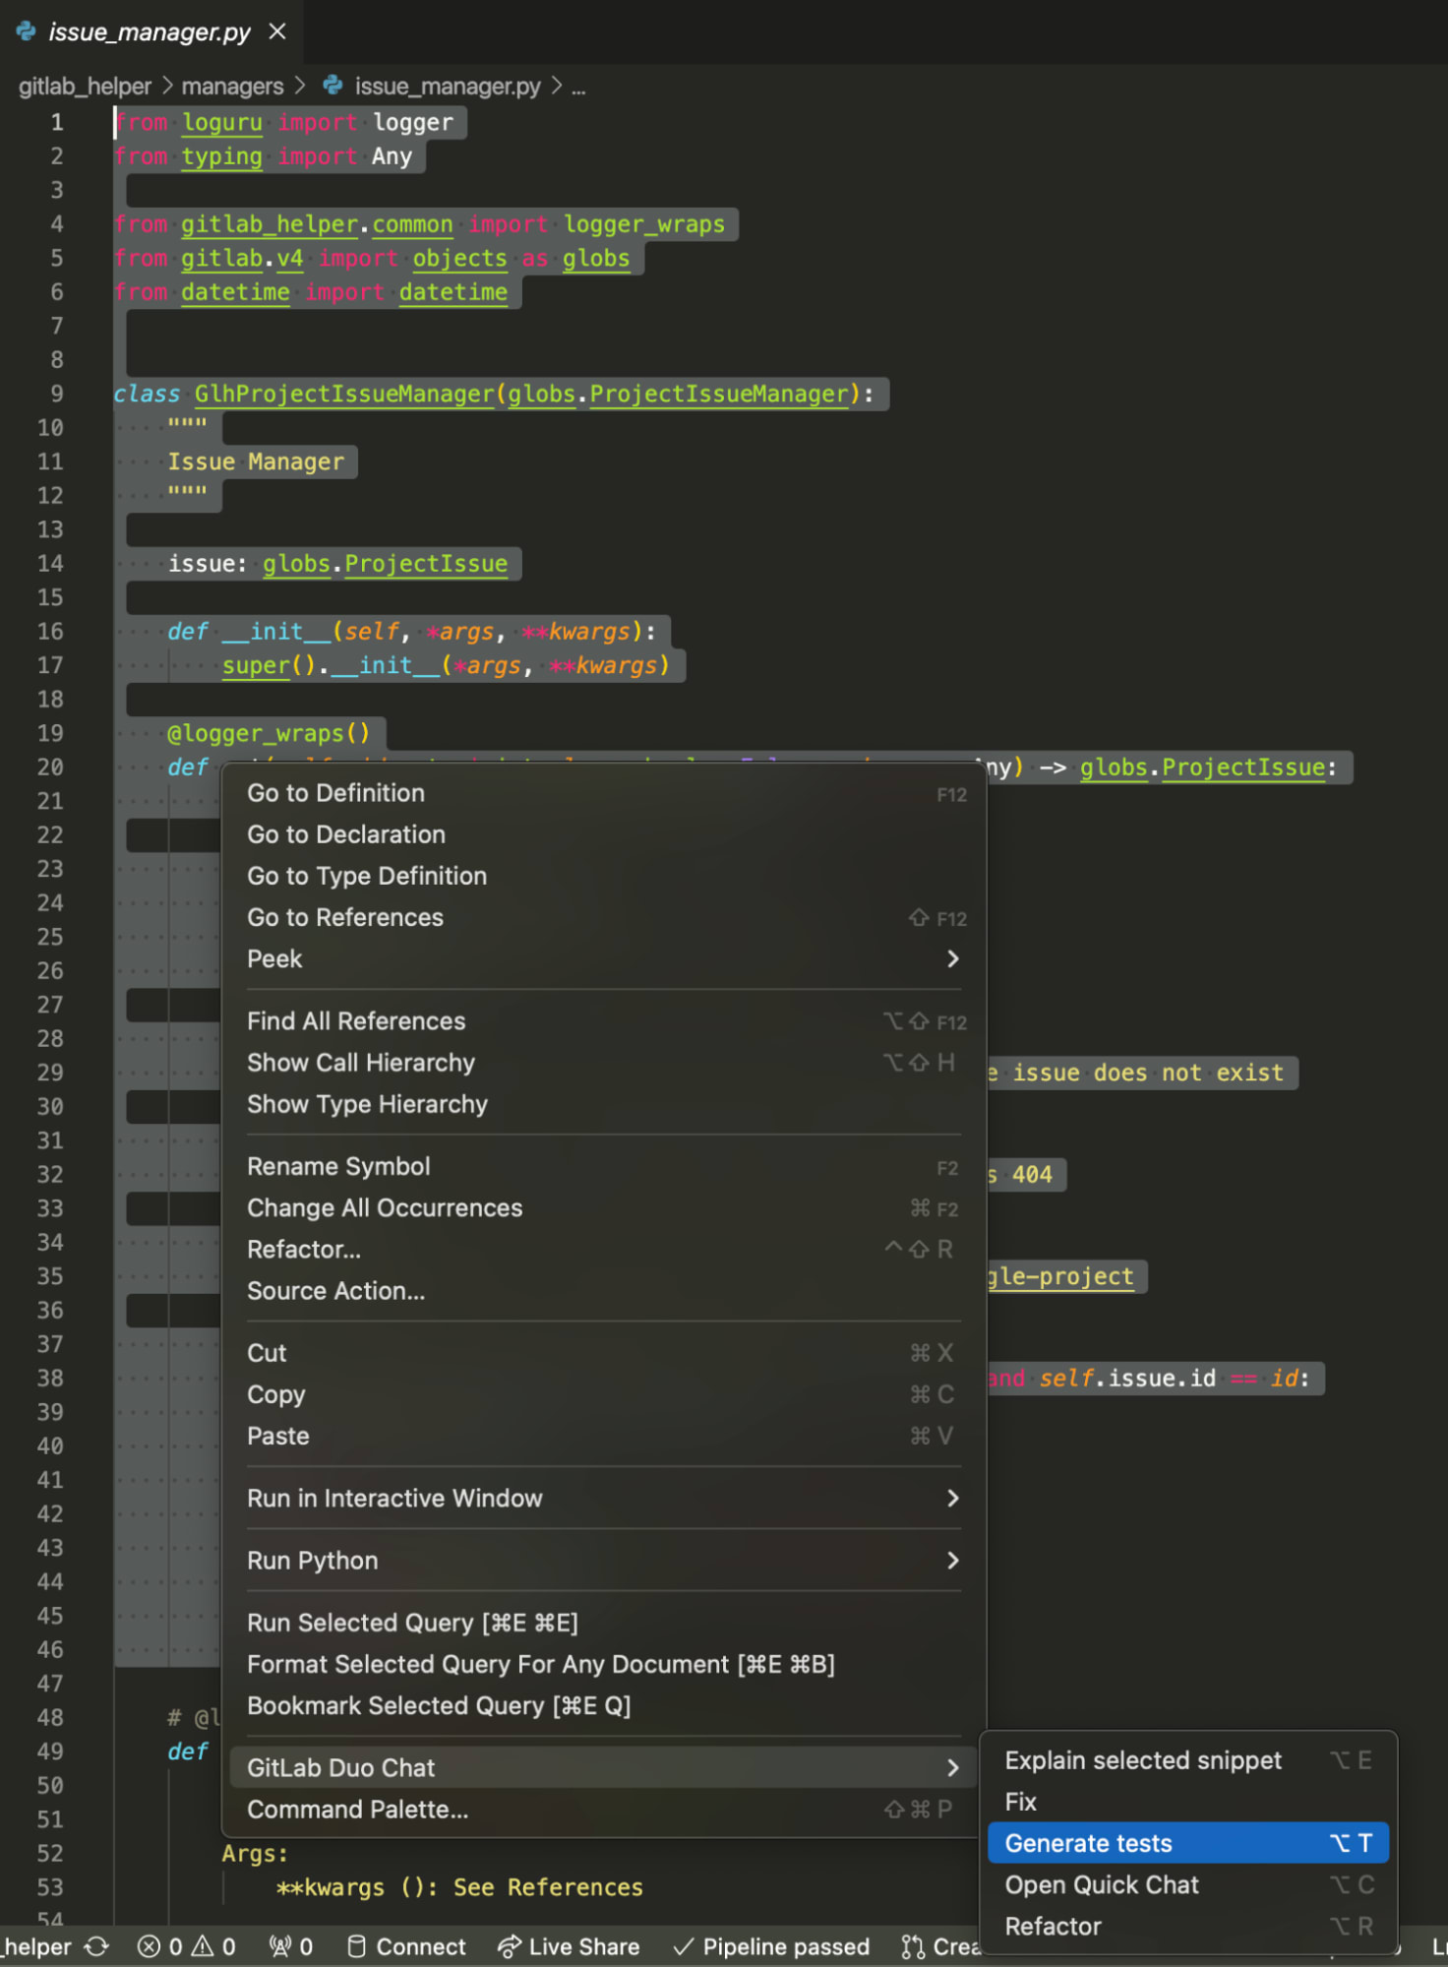Select Fix in Duo Chat submenu
Screen dimensions: 1448x1967
pos(1188,1802)
